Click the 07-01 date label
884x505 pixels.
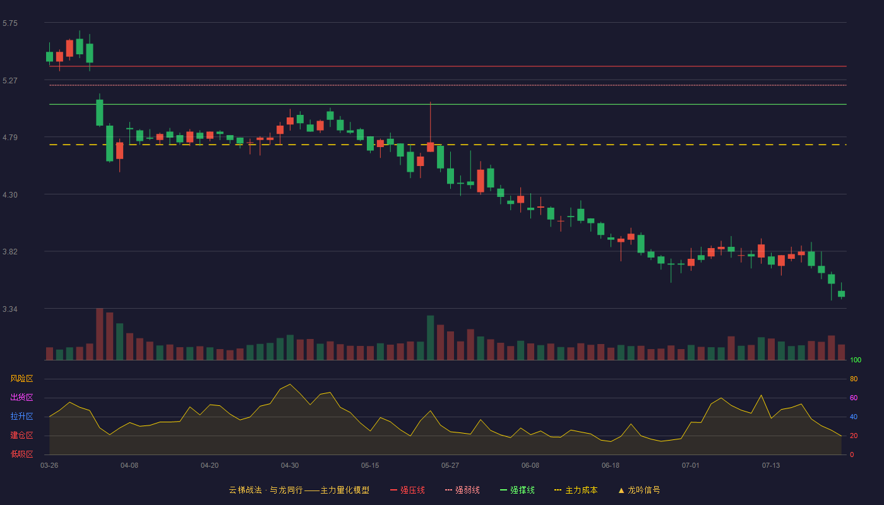691,465
